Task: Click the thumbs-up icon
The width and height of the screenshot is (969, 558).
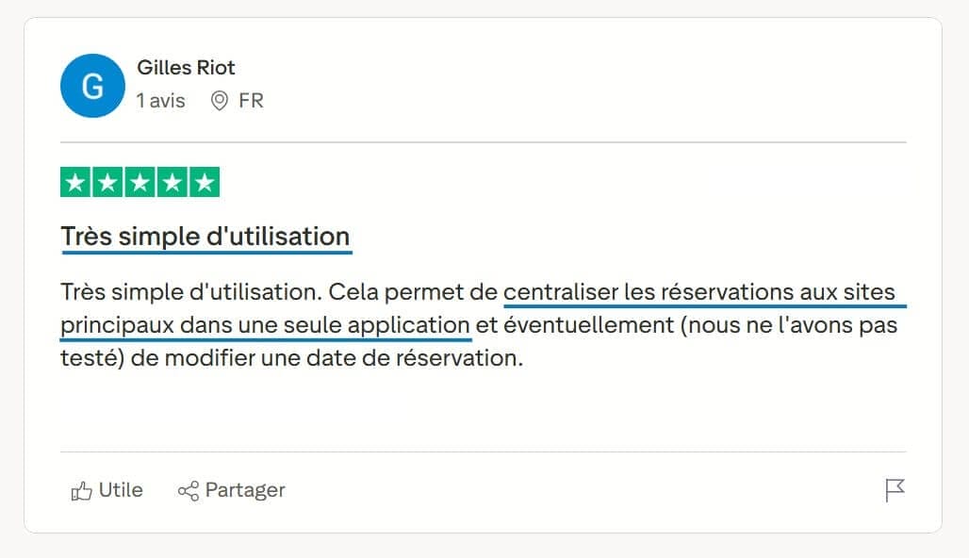Action: click(x=82, y=491)
